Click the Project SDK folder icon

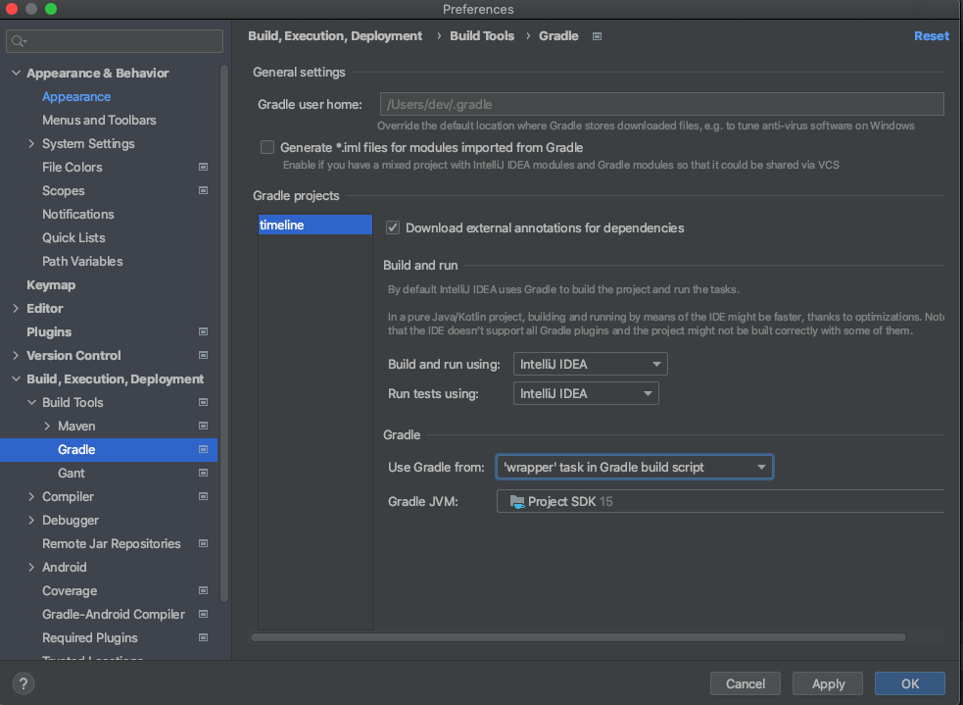click(517, 502)
